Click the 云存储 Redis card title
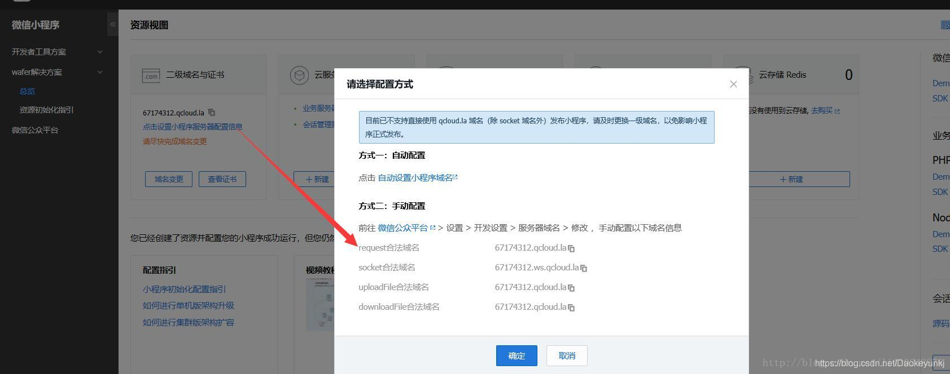Screen dimensions: 950x374 coord(782,75)
